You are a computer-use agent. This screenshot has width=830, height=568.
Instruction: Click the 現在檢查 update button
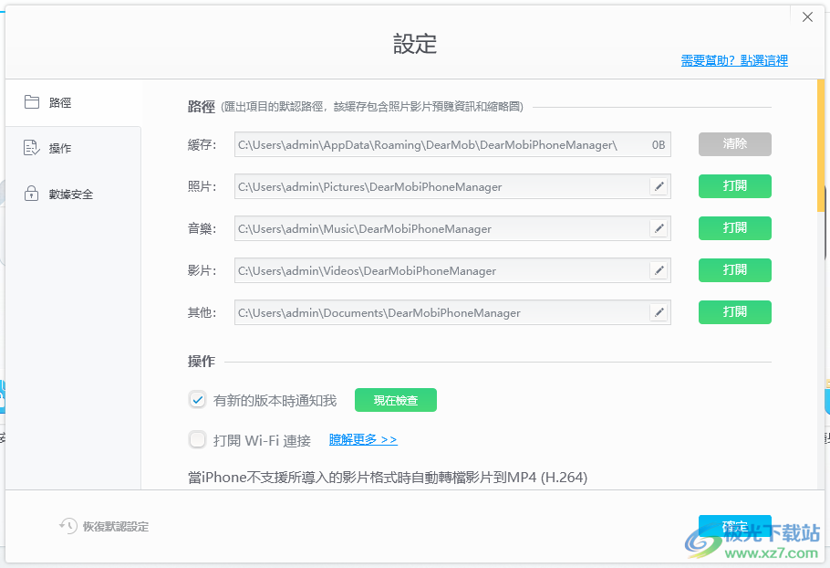(x=396, y=400)
